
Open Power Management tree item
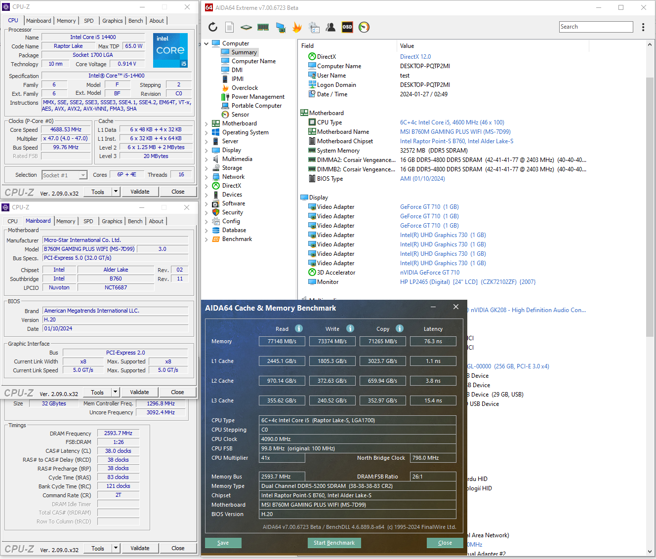pyautogui.click(x=258, y=97)
